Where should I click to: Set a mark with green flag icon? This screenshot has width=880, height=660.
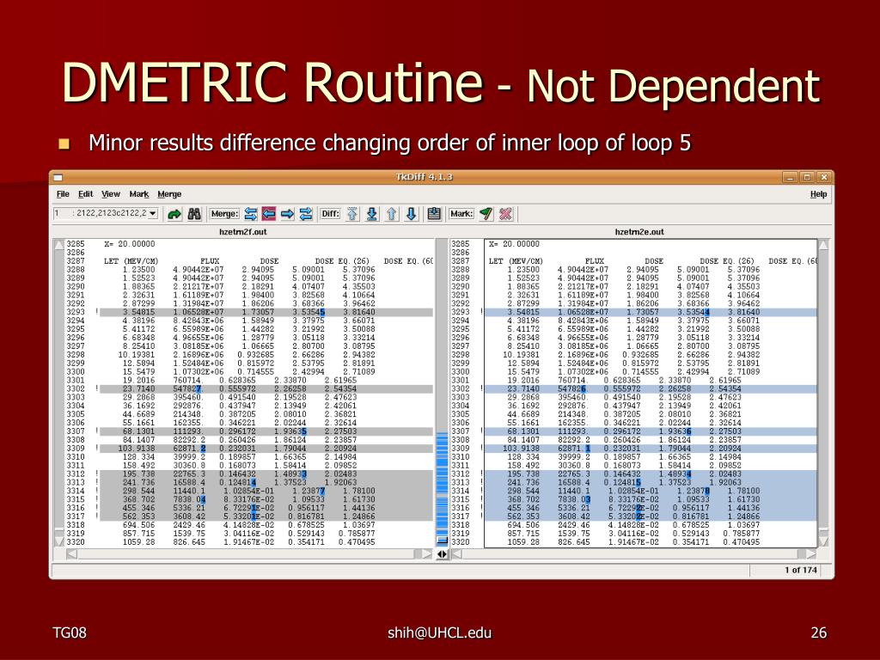pyautogui.click(x=486, y=214)
